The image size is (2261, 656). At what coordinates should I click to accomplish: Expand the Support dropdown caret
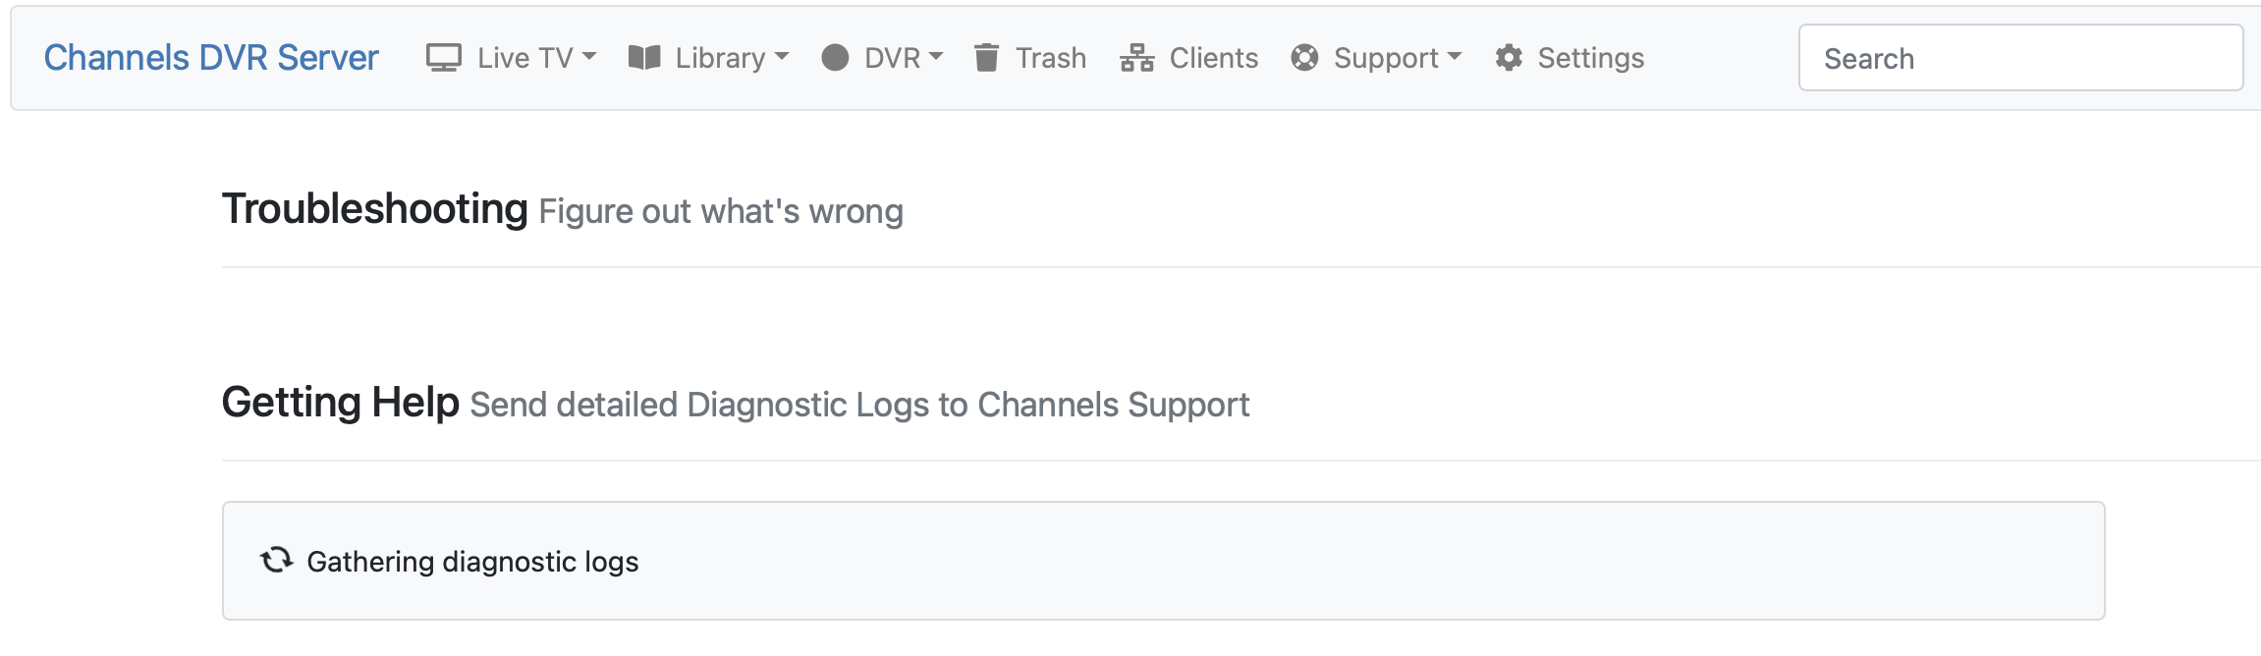tap(1455, 57)
